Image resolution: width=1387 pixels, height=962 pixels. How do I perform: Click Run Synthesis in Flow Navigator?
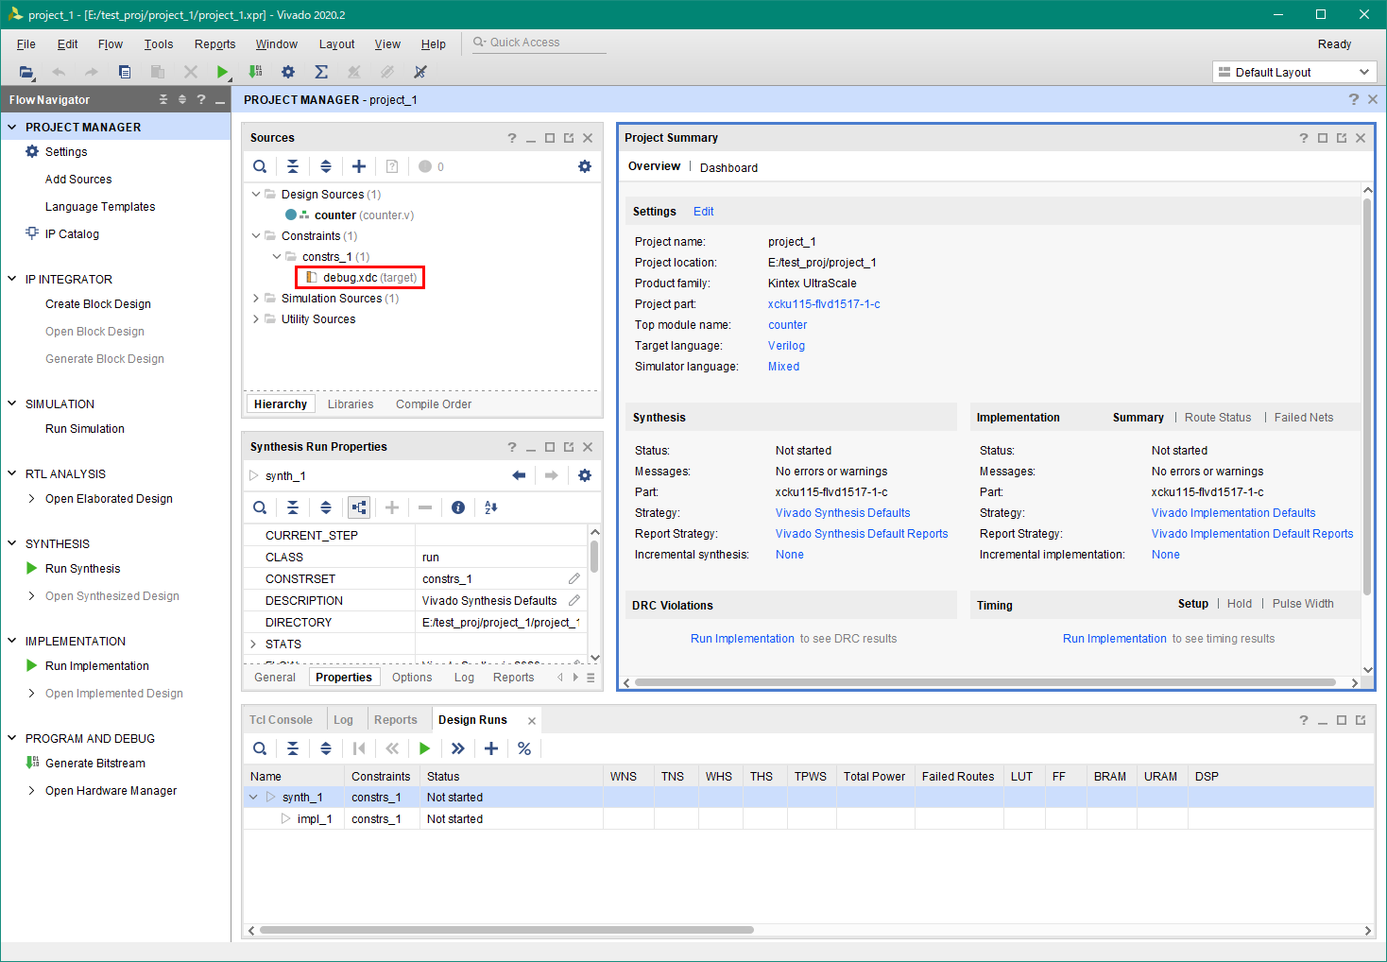(82, 569)
